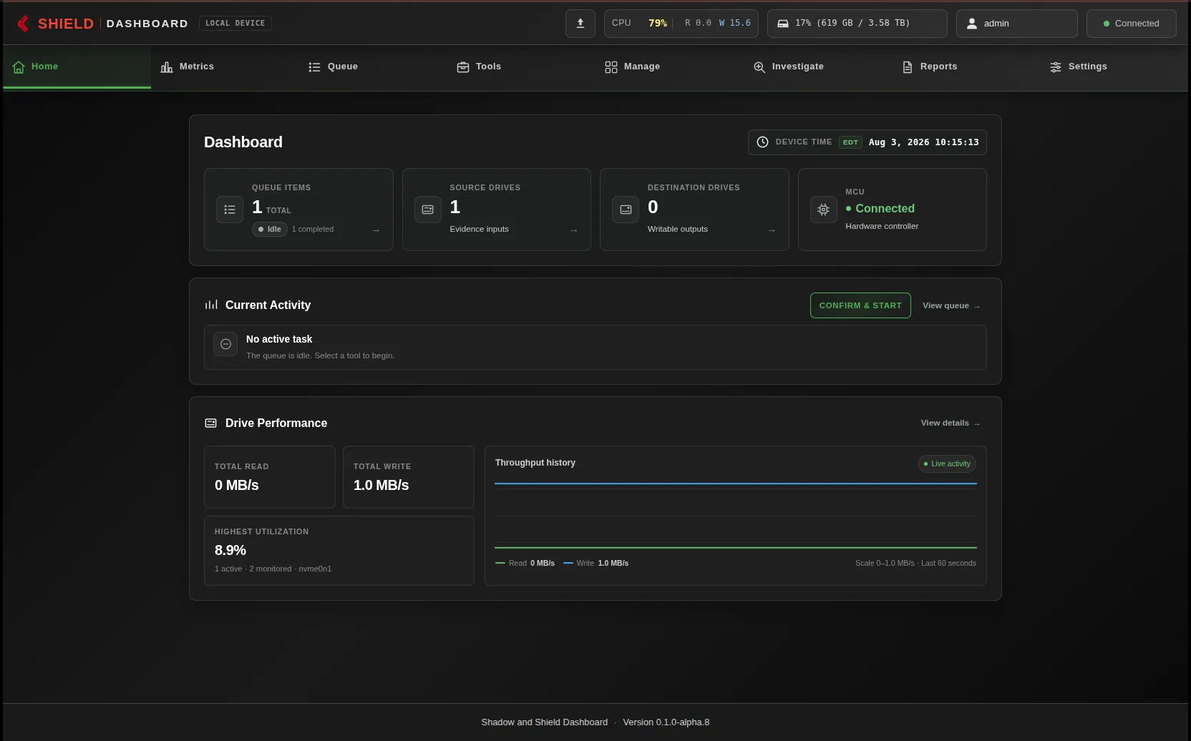This screenshot has width=1191, height=741.
Task: Open the Destination Drives card arrow
Action: coord(772,230)
